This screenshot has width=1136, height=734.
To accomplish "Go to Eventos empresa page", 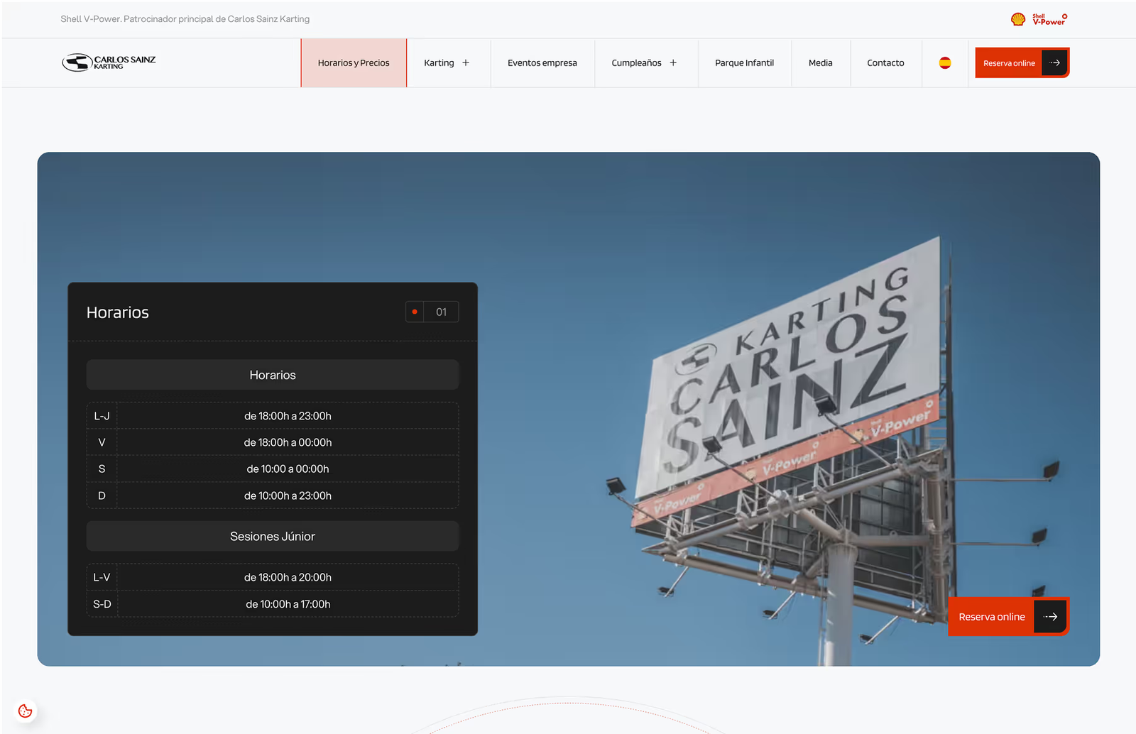I will tap(542, 62).
